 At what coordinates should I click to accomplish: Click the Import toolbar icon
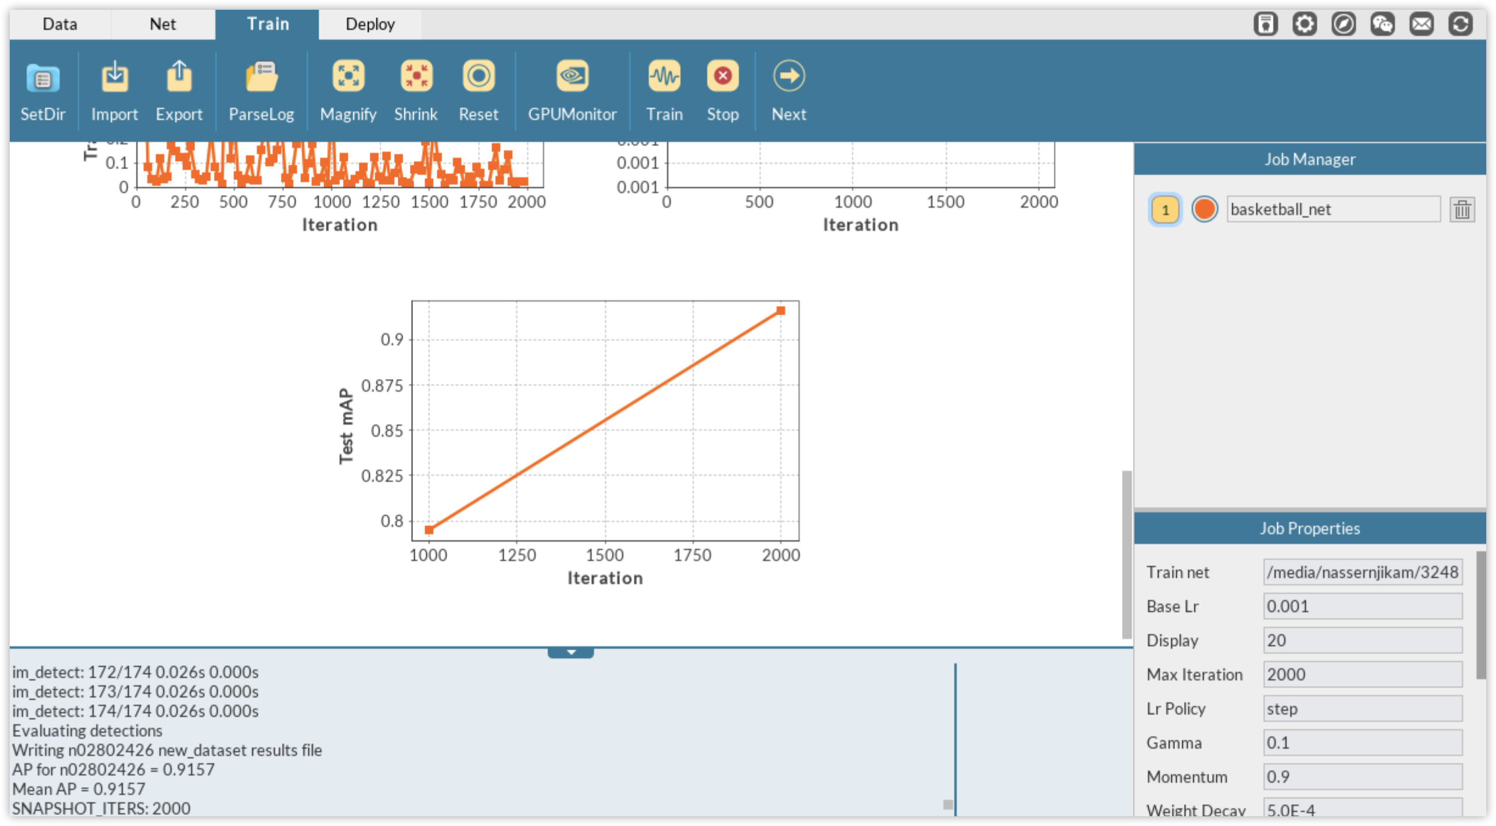pyautogui.click(x=115, y=77)
